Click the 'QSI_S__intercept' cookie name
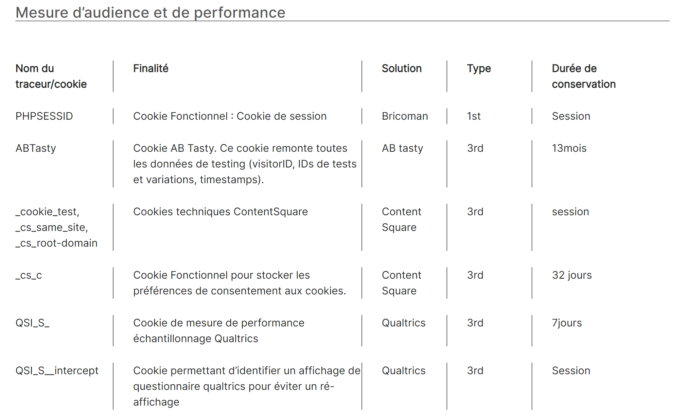 pyautogui.click(x=57, y=371)
